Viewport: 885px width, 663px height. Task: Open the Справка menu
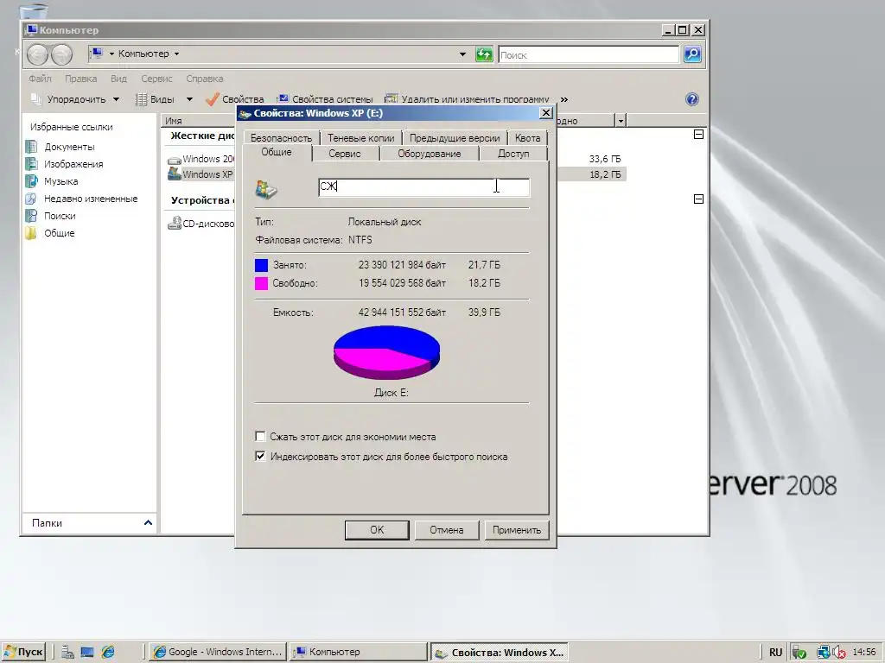coord(204,79)
